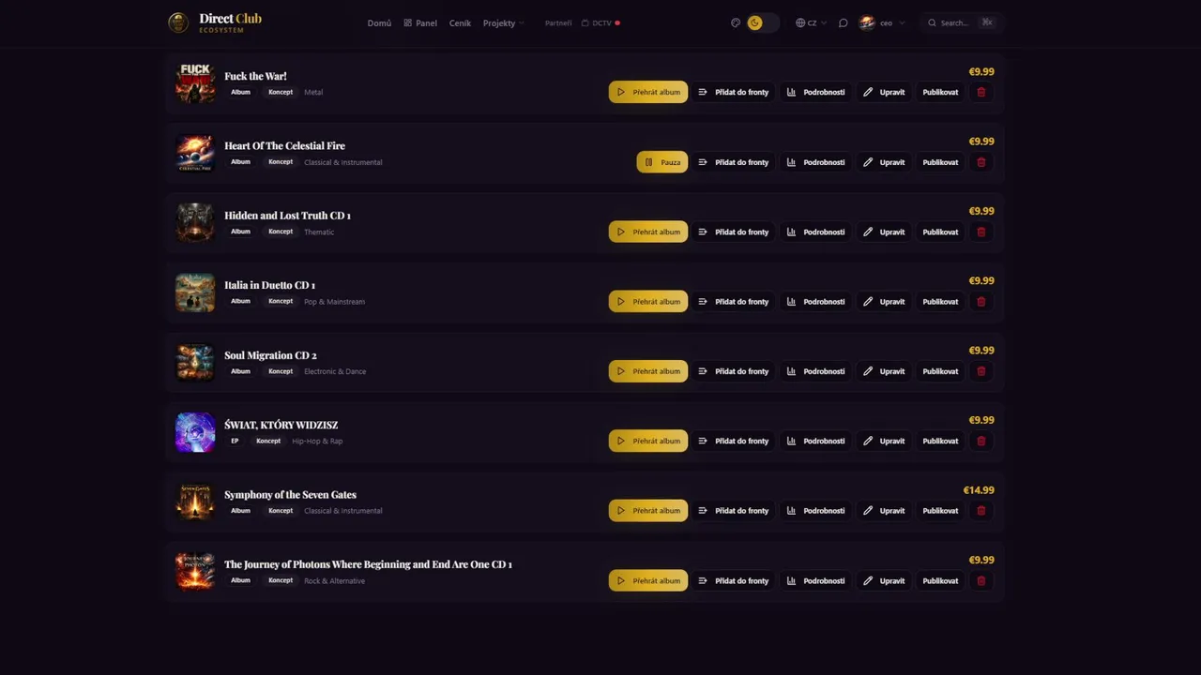Go to the Panel menu item

click(x=420, y=22)
